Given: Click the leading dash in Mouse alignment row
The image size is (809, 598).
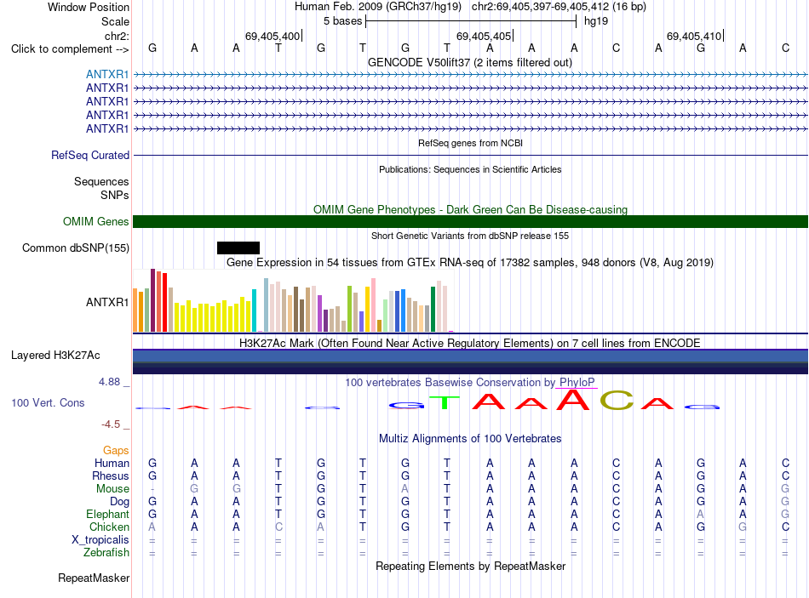Looking at the screenshot, I should 152,489.
